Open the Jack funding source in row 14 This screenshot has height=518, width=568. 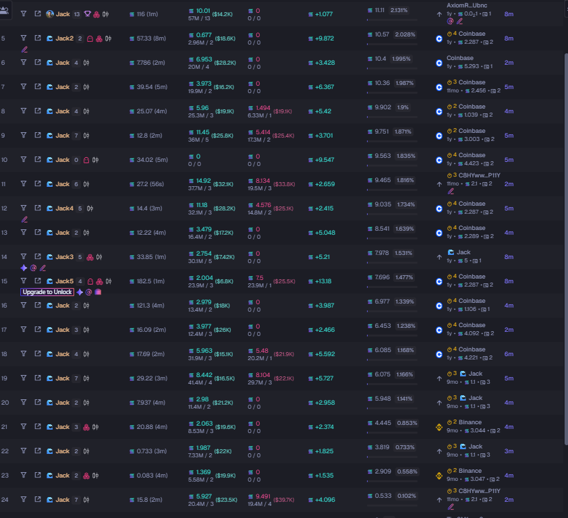pyautogui.click(x=463, y=252)
